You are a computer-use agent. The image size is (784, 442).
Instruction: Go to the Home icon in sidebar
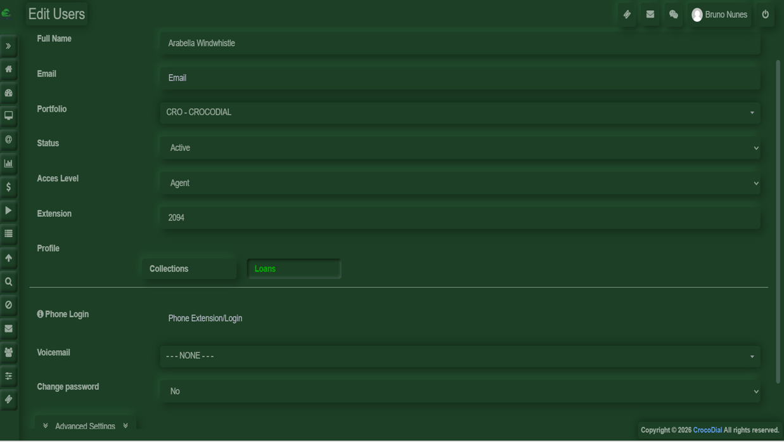point(9,69)
